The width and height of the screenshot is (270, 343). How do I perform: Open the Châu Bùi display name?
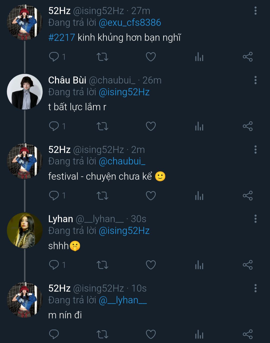tap(67, 80)
